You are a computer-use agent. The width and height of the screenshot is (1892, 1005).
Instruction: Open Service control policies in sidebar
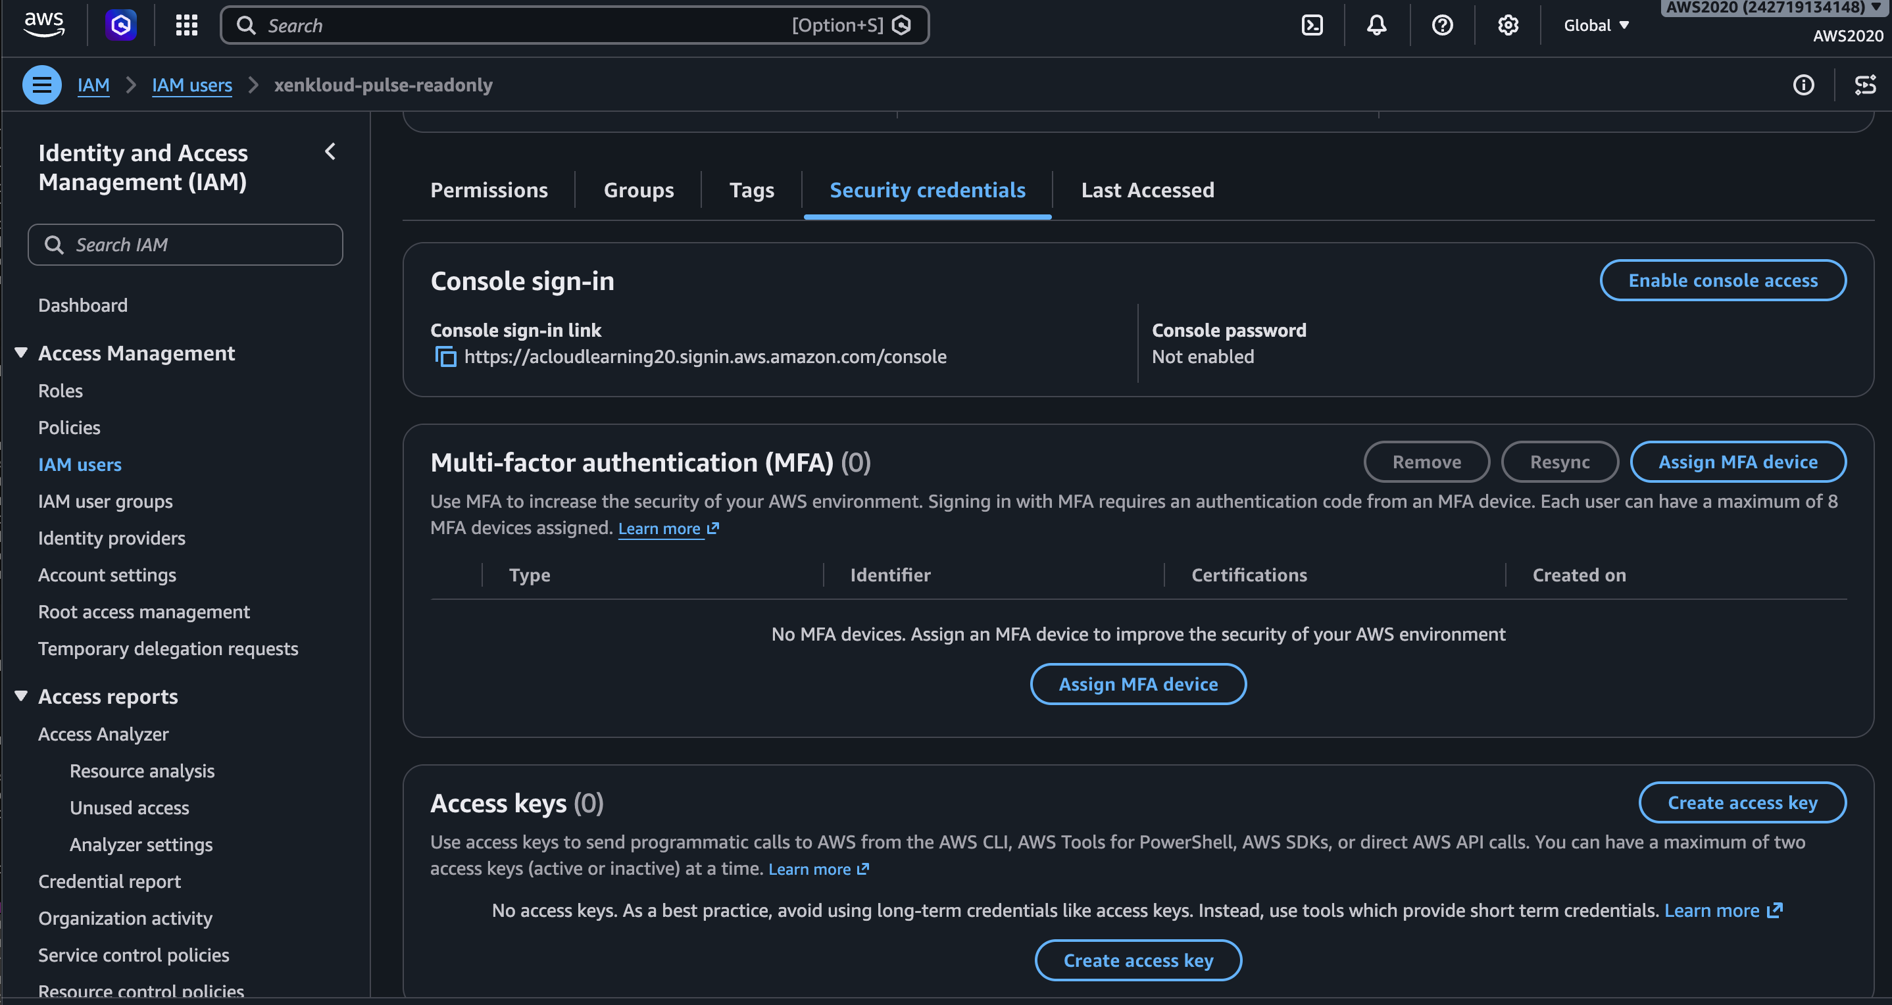[134, 954]
